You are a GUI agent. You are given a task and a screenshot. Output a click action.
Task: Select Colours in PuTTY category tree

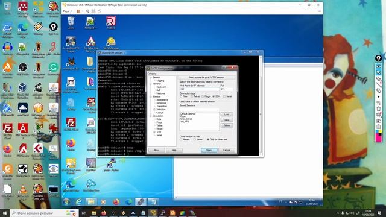[160, 113]
